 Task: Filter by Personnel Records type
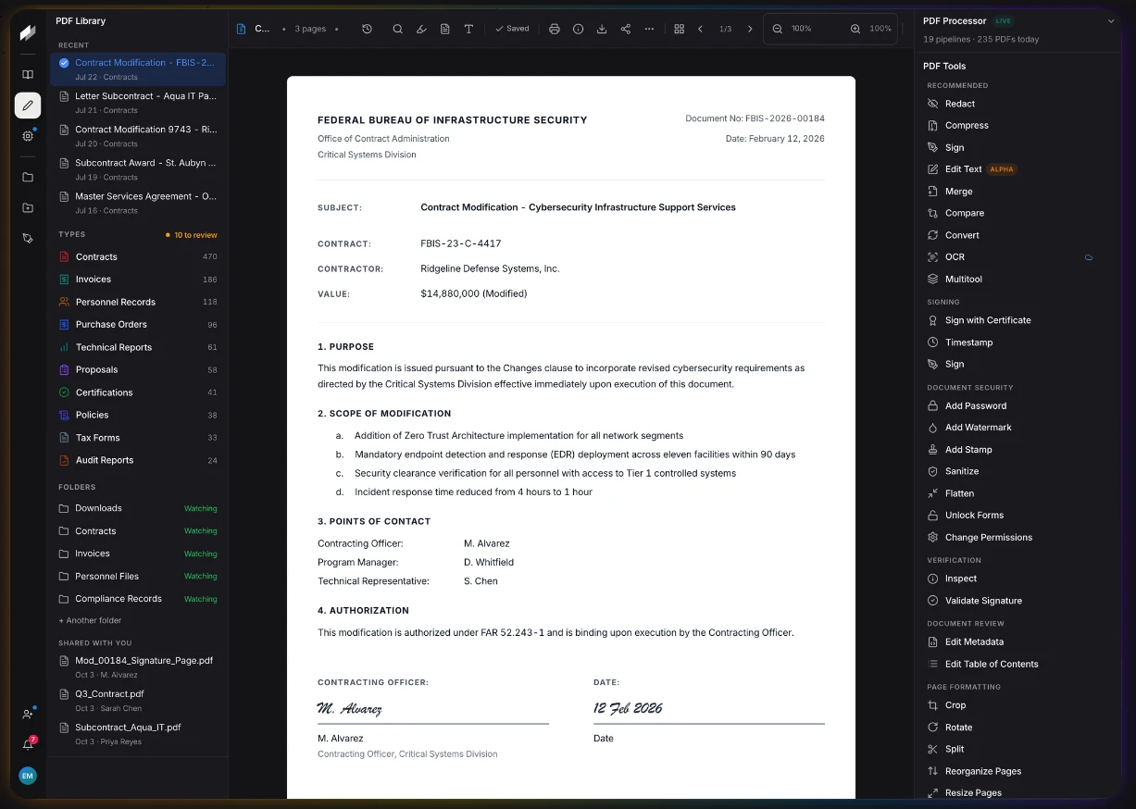(x=138, y=302)
